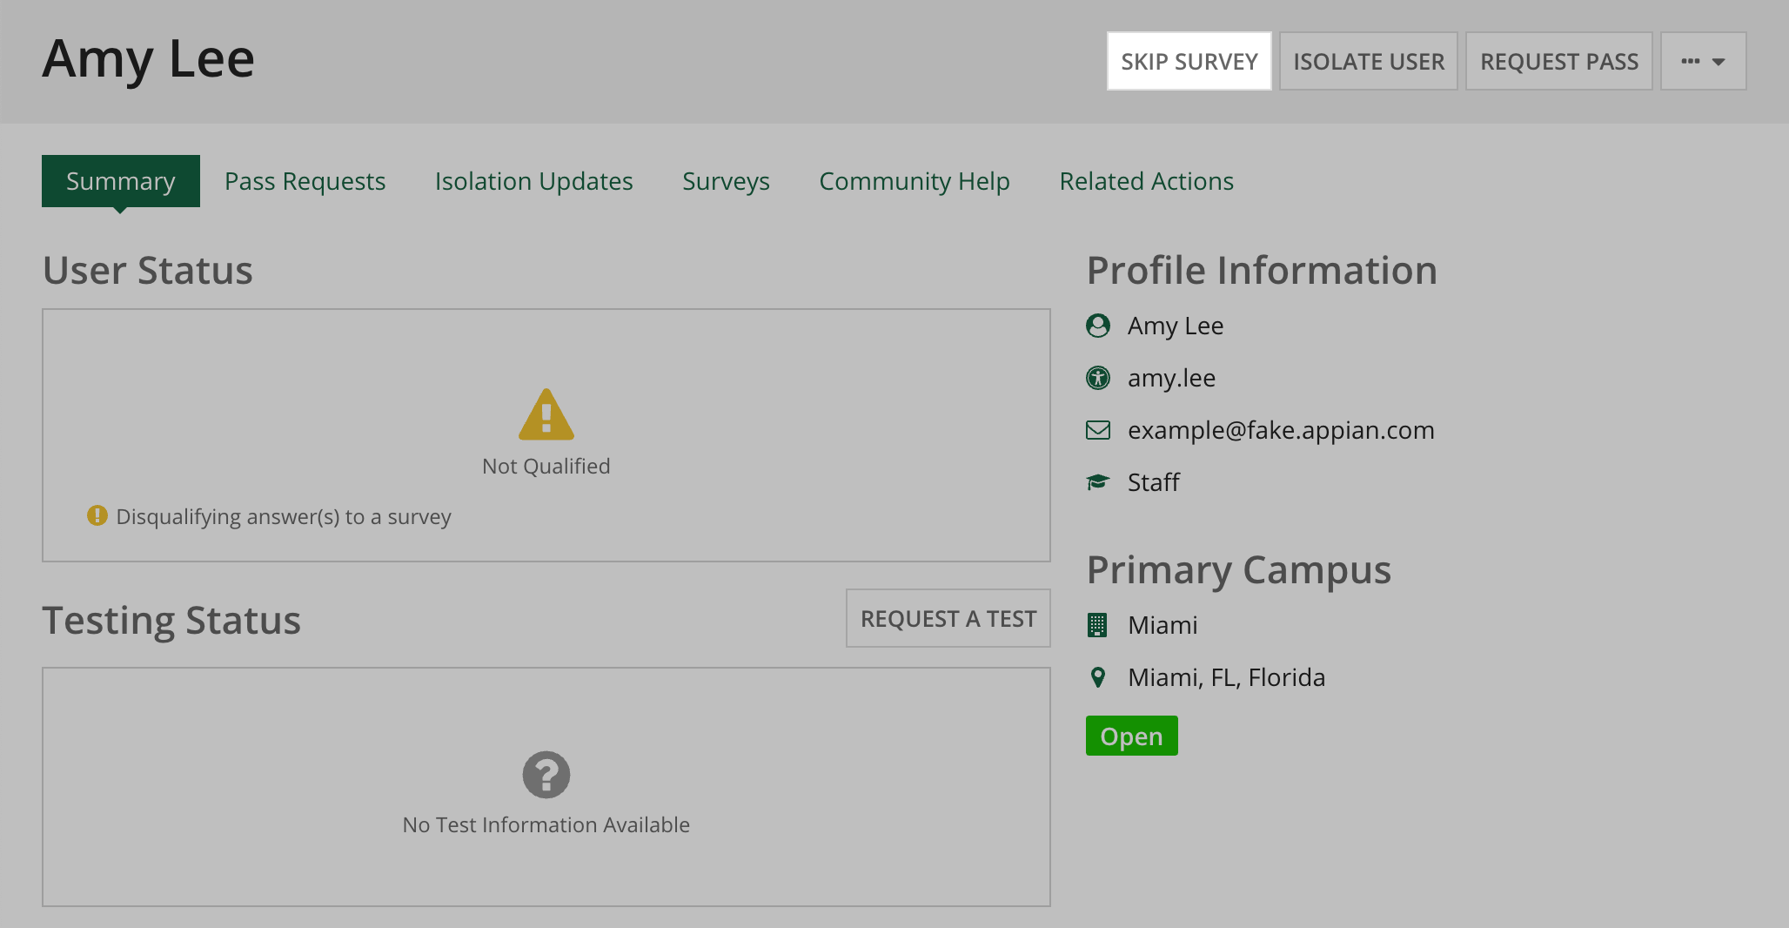Click the Skip Survey button
The height and width of the screenshot is (928, 1789).
1189,61
